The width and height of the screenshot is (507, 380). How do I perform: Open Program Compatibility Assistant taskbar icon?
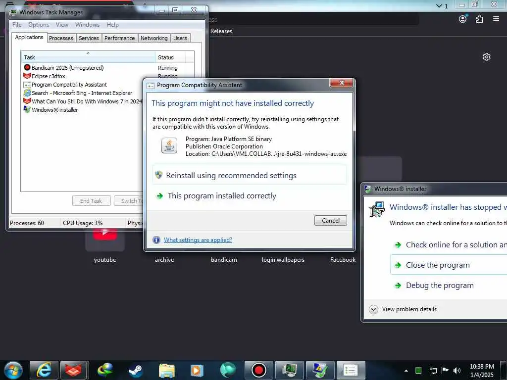pos(351,370)
